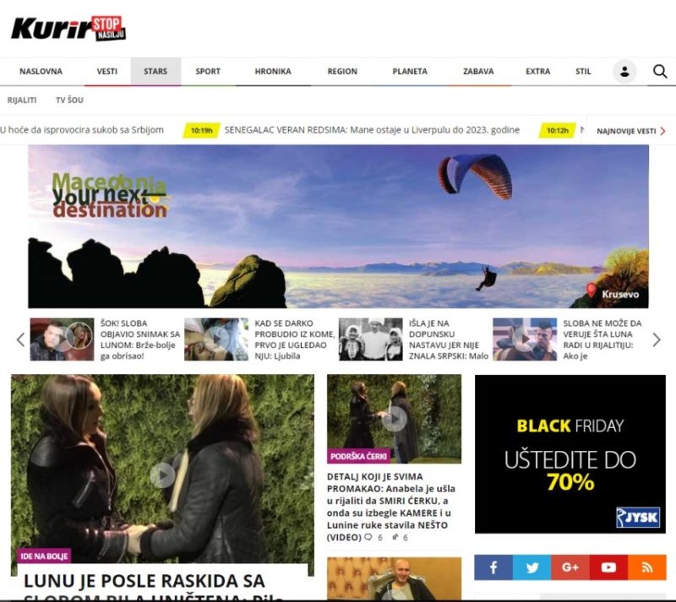Open the ŠOK! SLOBA OBJAVIO SNIMAK story
This screenshot has width=676, height=602.
coord(140,339)
